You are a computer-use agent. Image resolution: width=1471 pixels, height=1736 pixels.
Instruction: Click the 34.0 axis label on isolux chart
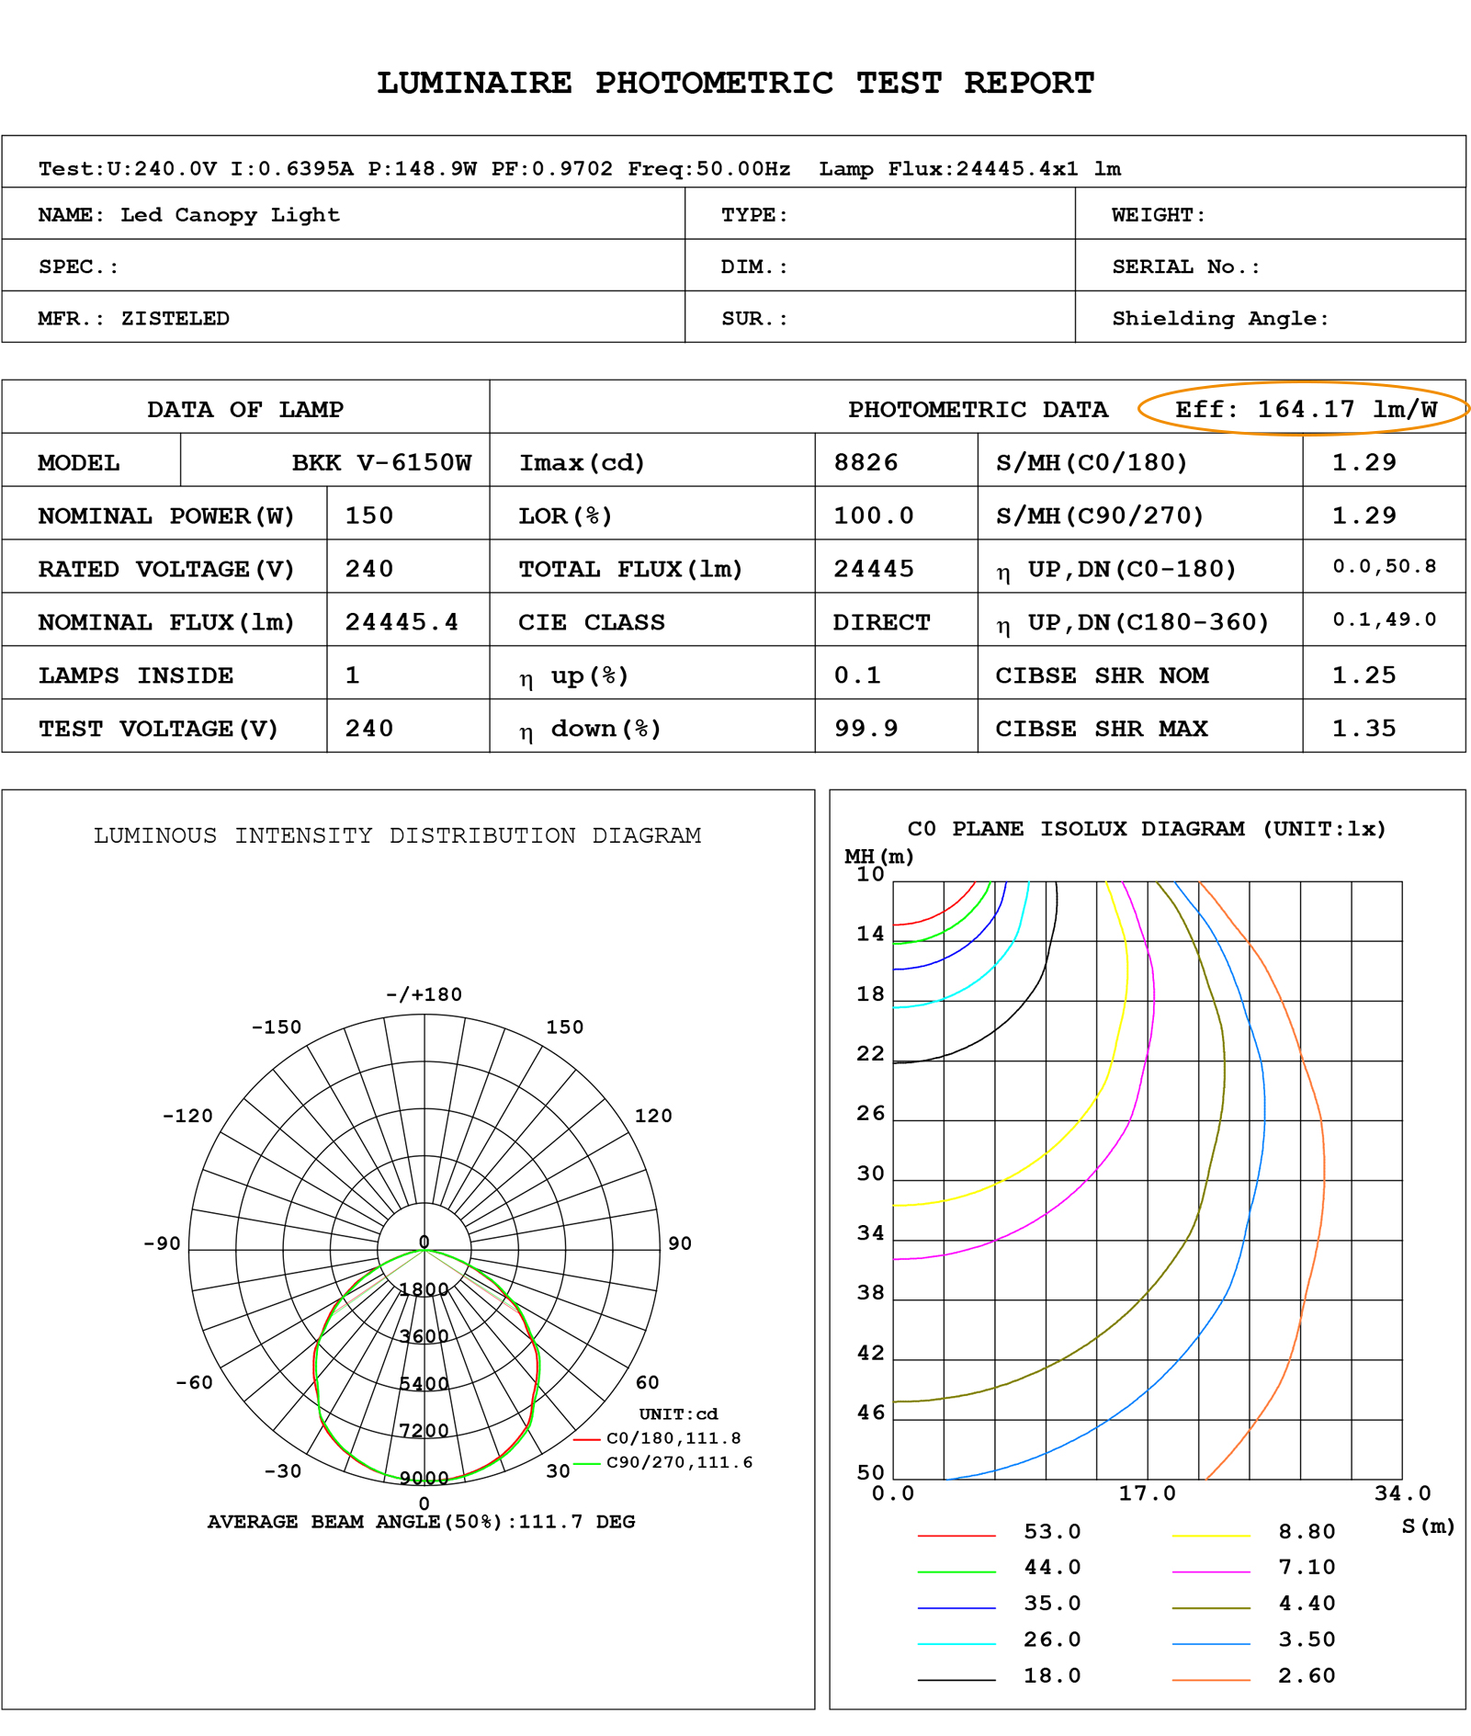1402,1493
